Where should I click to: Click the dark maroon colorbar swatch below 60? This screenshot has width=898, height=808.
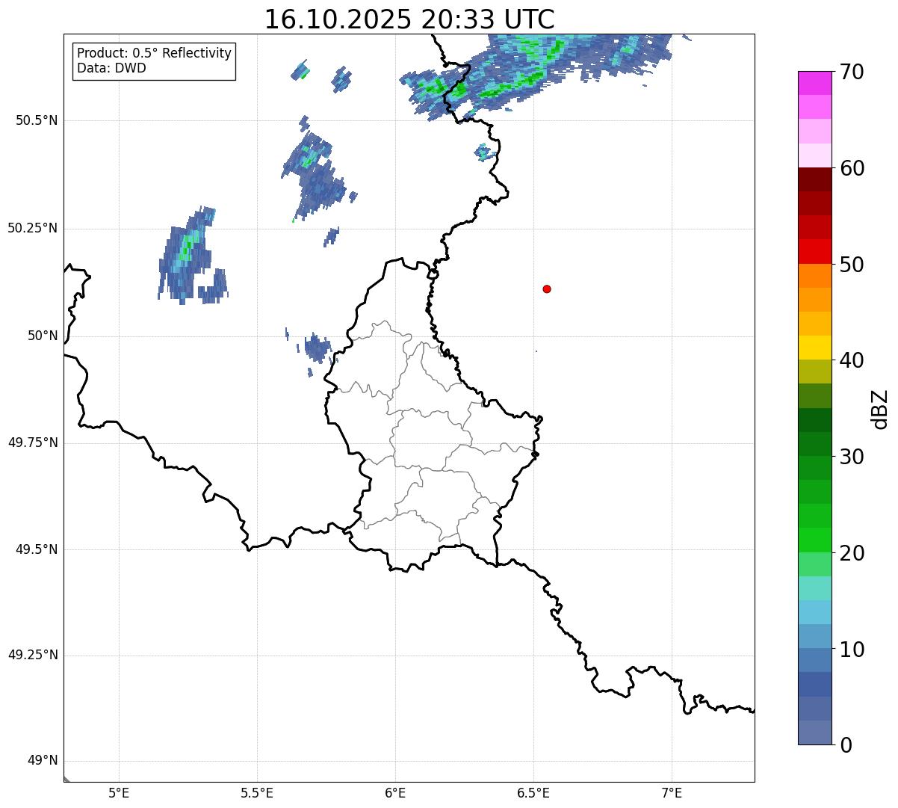[815, 179]
